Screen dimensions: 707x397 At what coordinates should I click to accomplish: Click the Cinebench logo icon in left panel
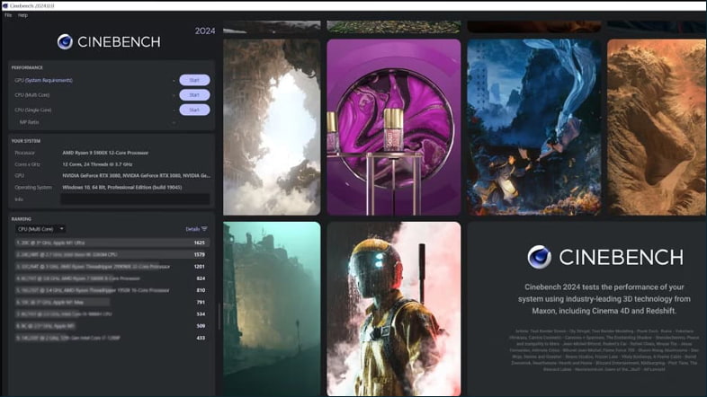click(x=65, y=42)
